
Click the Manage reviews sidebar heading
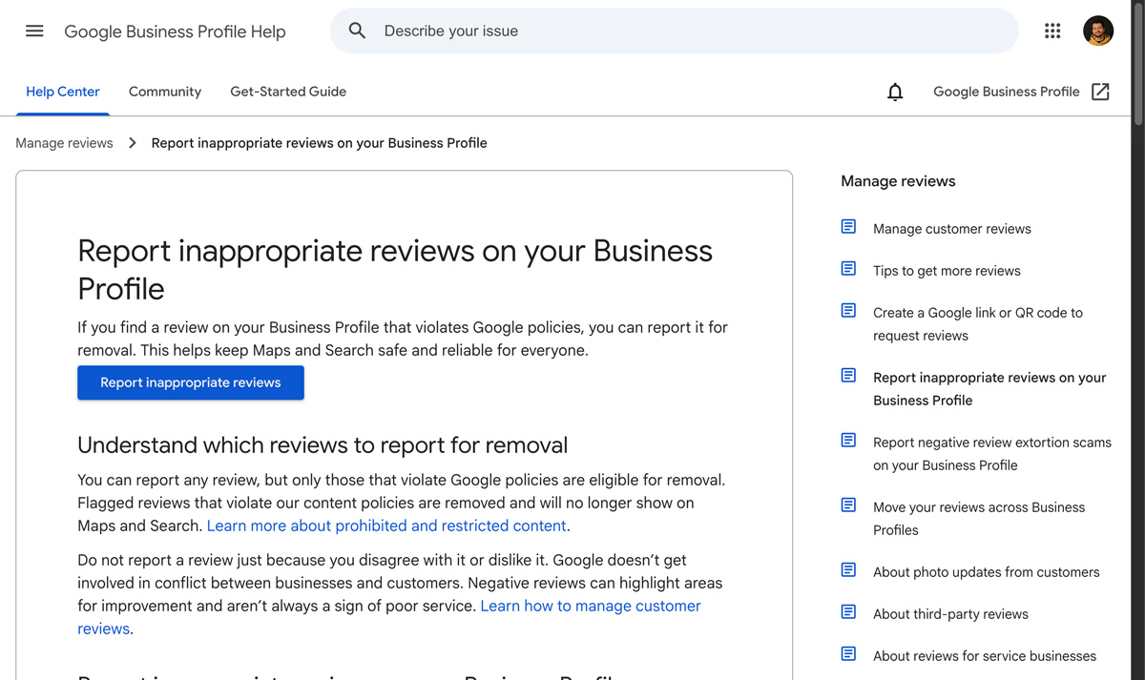point(898,181)
